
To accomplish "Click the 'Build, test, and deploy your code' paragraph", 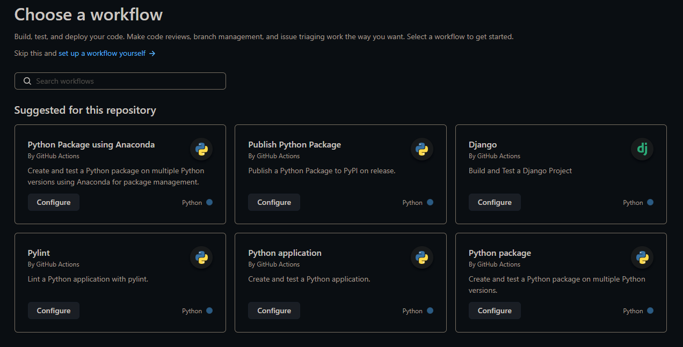I will [264, 37].
